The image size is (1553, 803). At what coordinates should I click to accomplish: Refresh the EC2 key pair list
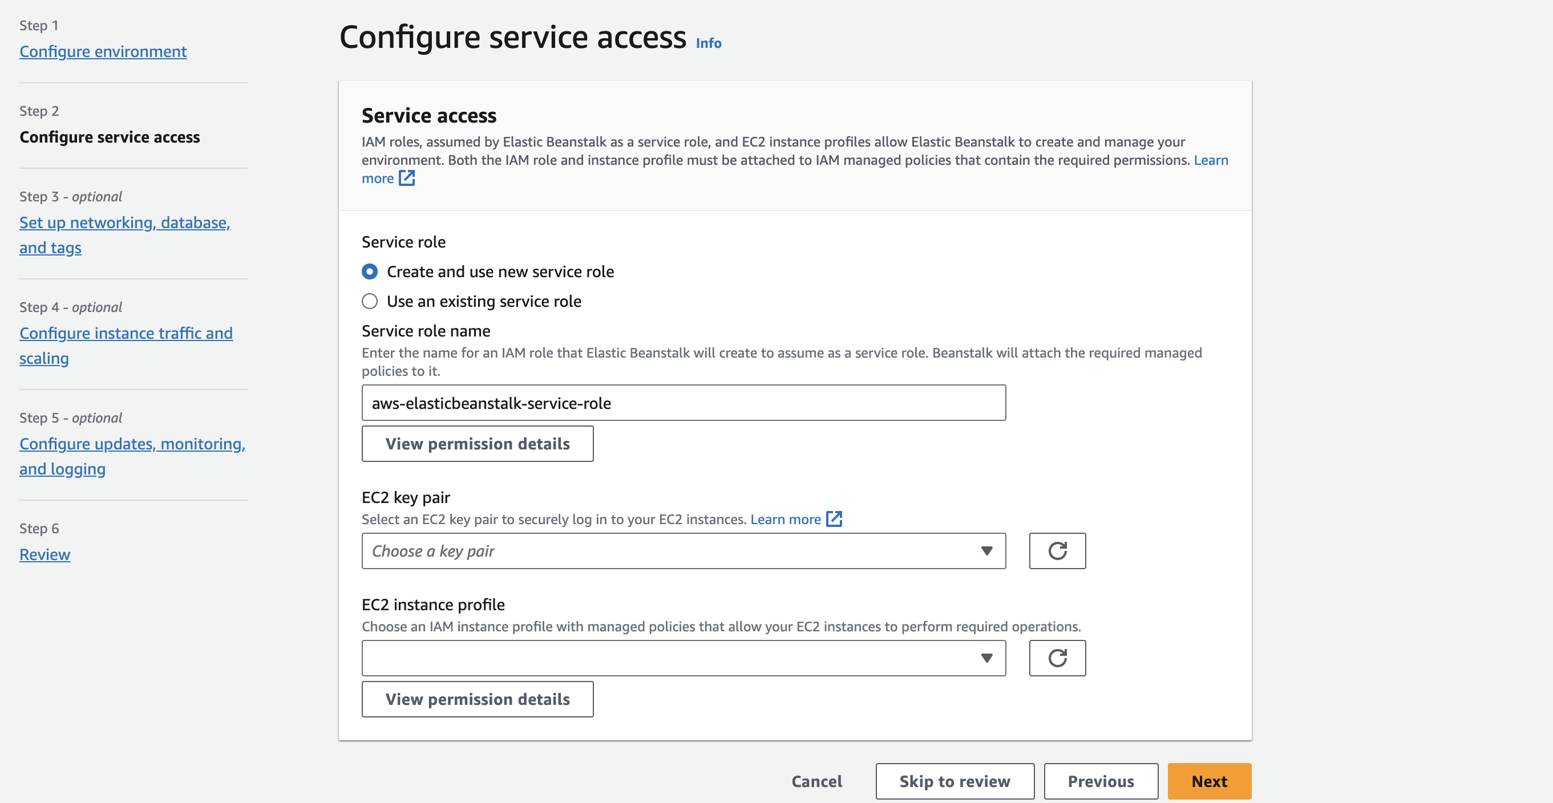1057,550
